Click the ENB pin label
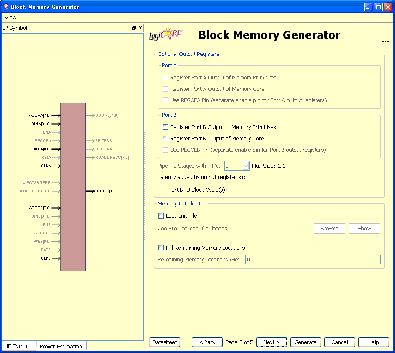395x353 pixels. tap(47, 225)
